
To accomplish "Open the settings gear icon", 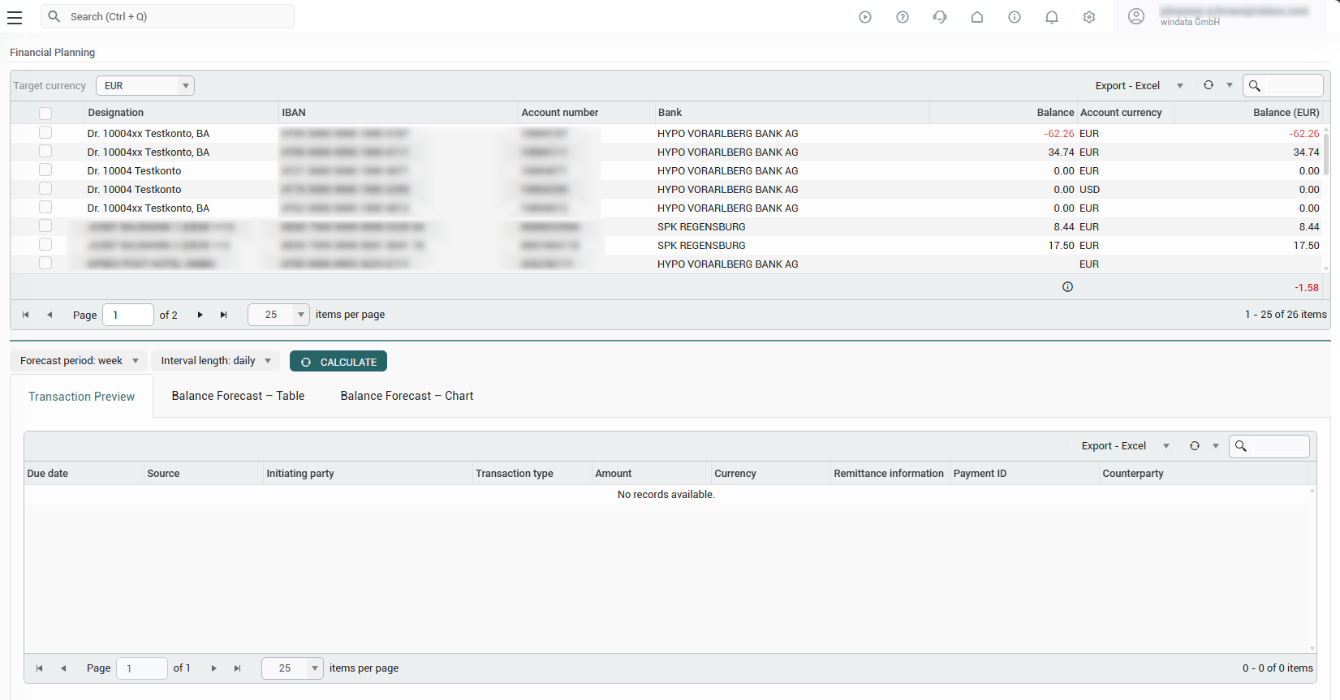I will pos(1088,17).
